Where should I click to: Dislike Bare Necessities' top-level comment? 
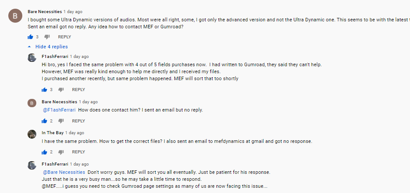[x=47, y=37]
